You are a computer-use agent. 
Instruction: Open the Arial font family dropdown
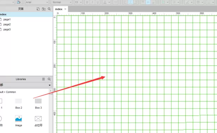tap(37, 2)
